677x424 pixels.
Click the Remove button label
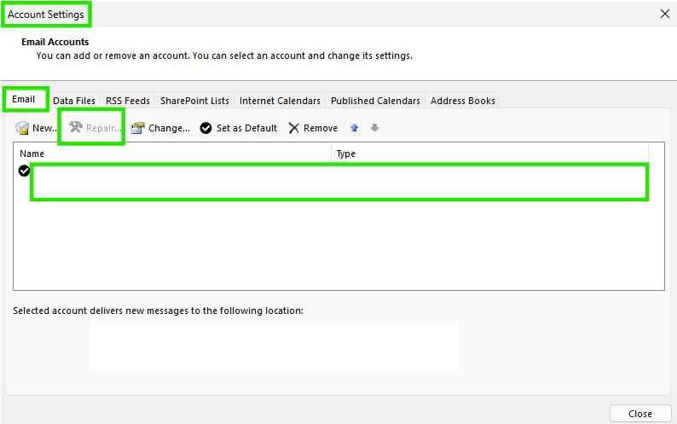coord(321,128)
